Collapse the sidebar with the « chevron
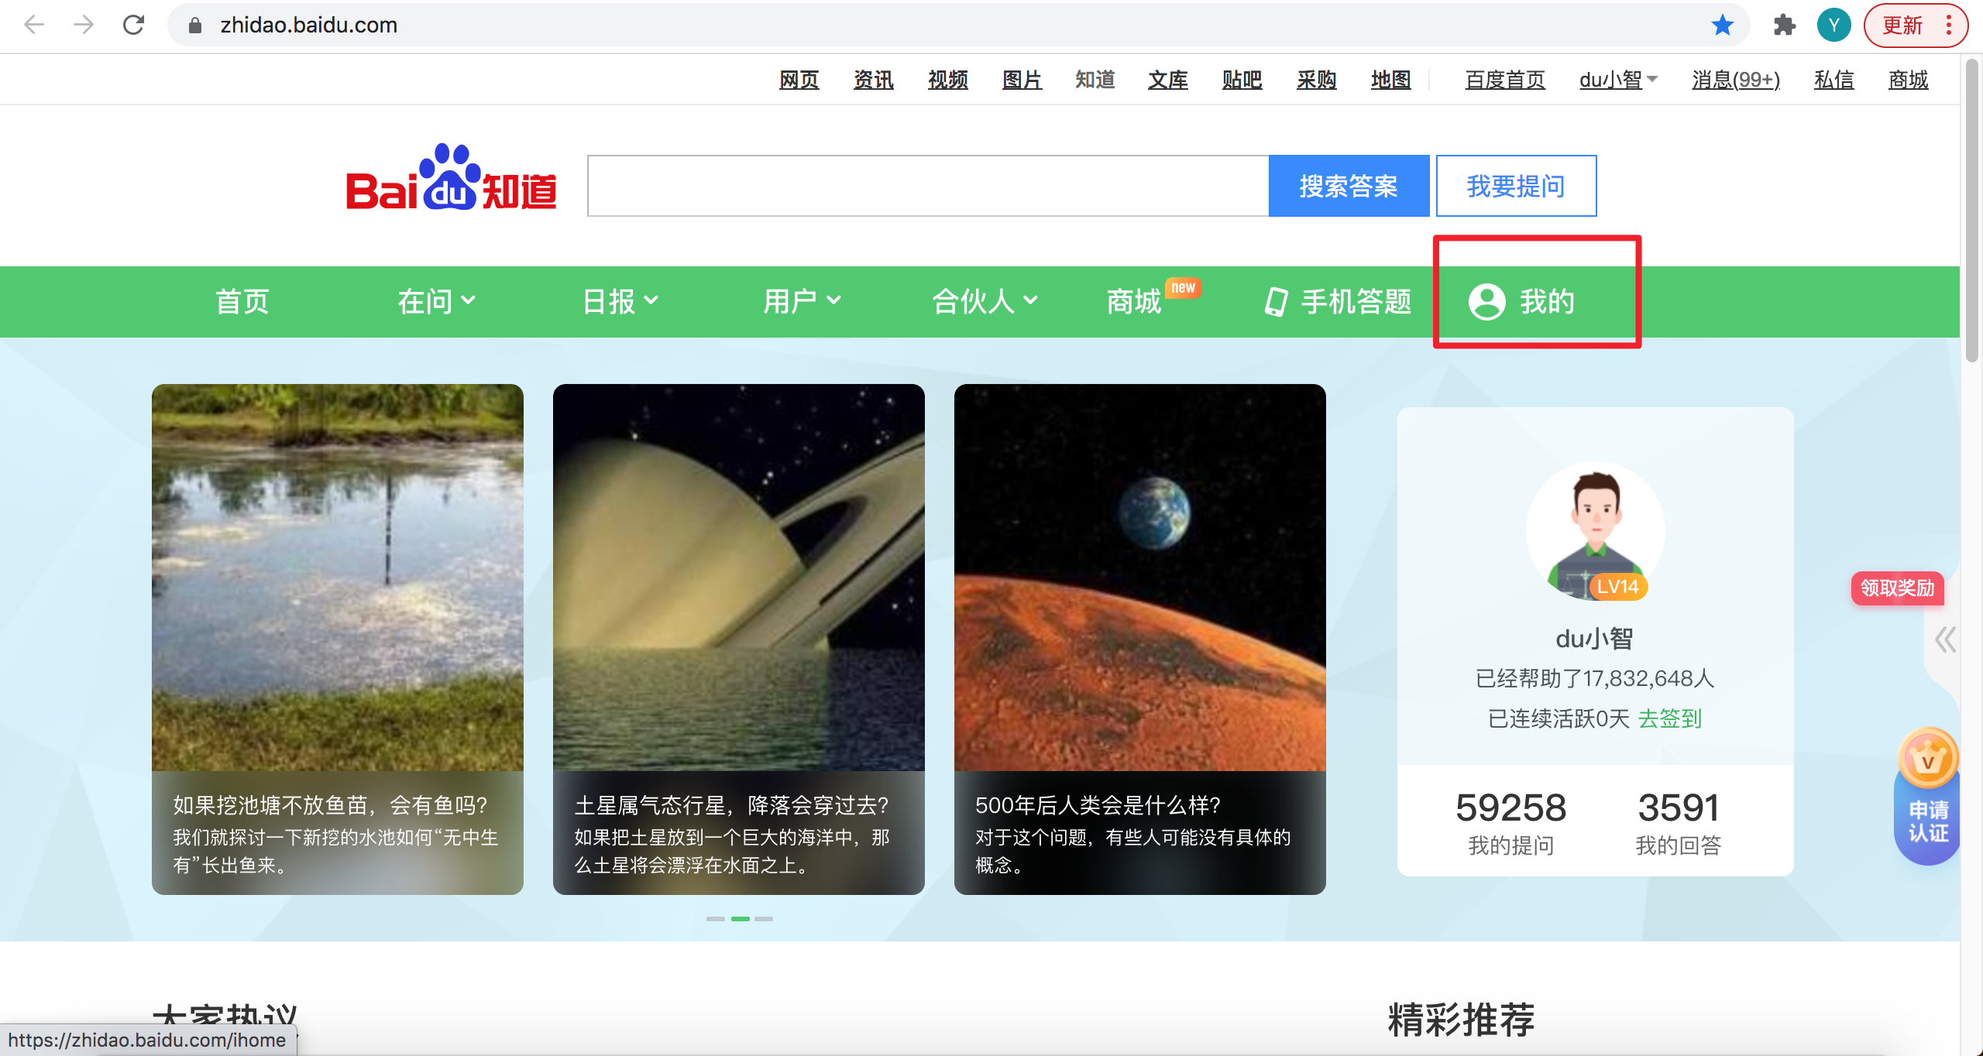Image resolution: width=1983 pixels, height=1056 pixels. pos(1945,640)
